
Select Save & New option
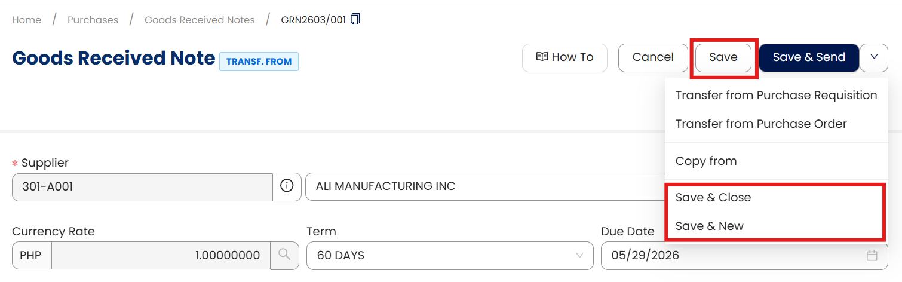709,226
